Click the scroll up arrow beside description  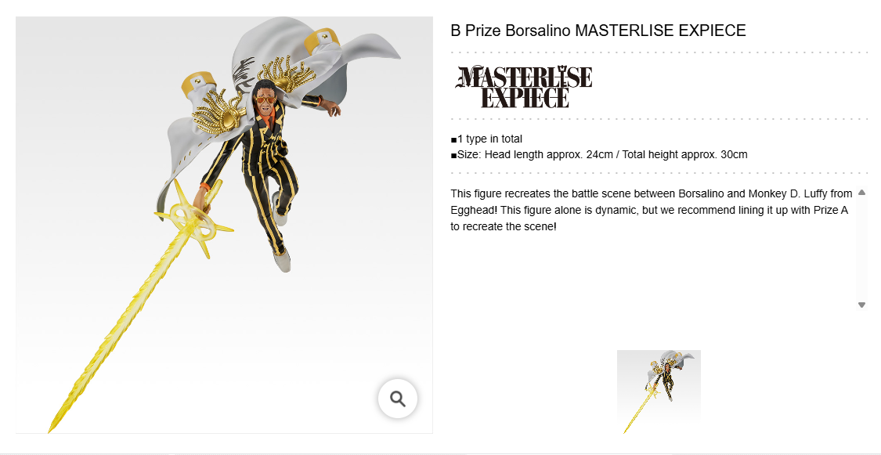(862, 193)
